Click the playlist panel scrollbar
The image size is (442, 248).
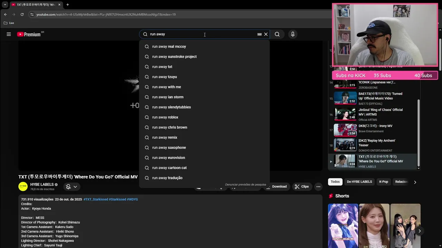[x=419, y=133]
